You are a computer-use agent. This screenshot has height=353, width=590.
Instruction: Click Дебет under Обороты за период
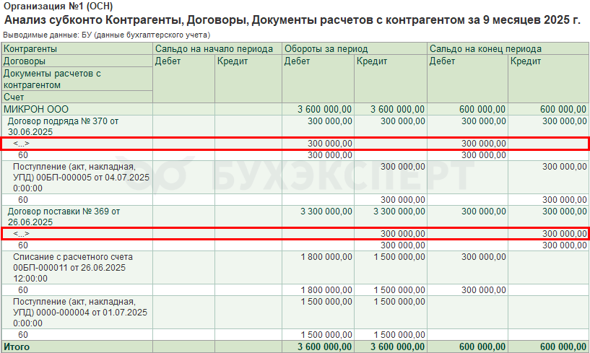(297, 61)
